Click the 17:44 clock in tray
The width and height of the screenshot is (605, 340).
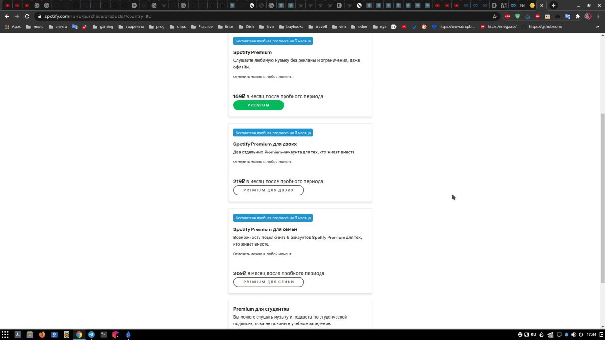[591, 334]
